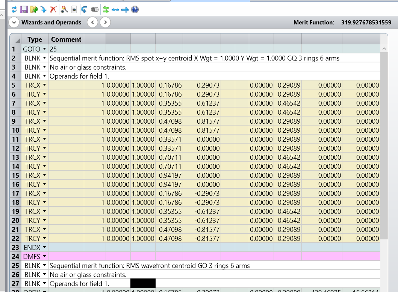The image size is (398, 292).
Task: Open the TRCX type dropdown in row 9
Action: tap(44, 121)
